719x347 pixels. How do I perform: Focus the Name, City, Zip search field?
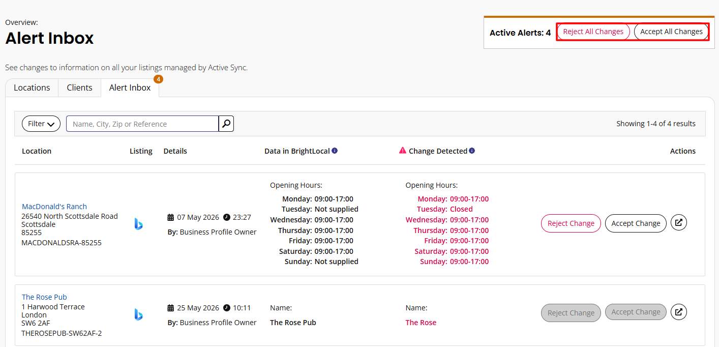[x=142, y=124]
